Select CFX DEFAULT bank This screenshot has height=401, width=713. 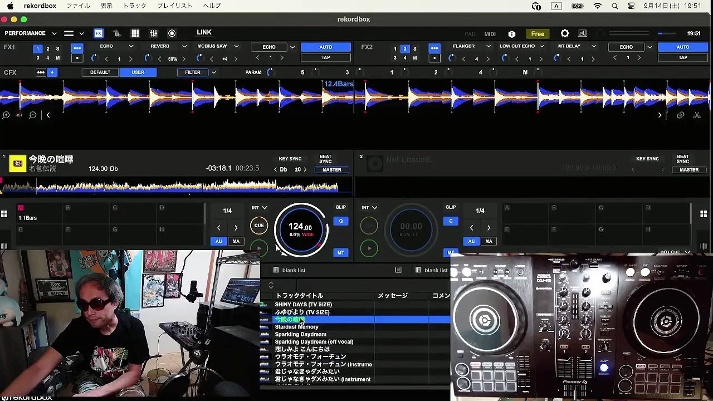[x=100, y=72]
